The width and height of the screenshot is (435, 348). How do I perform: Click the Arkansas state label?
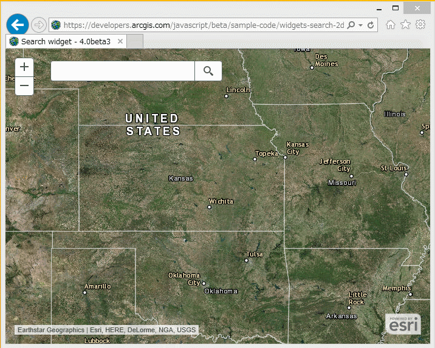click(x=341, y=316)
